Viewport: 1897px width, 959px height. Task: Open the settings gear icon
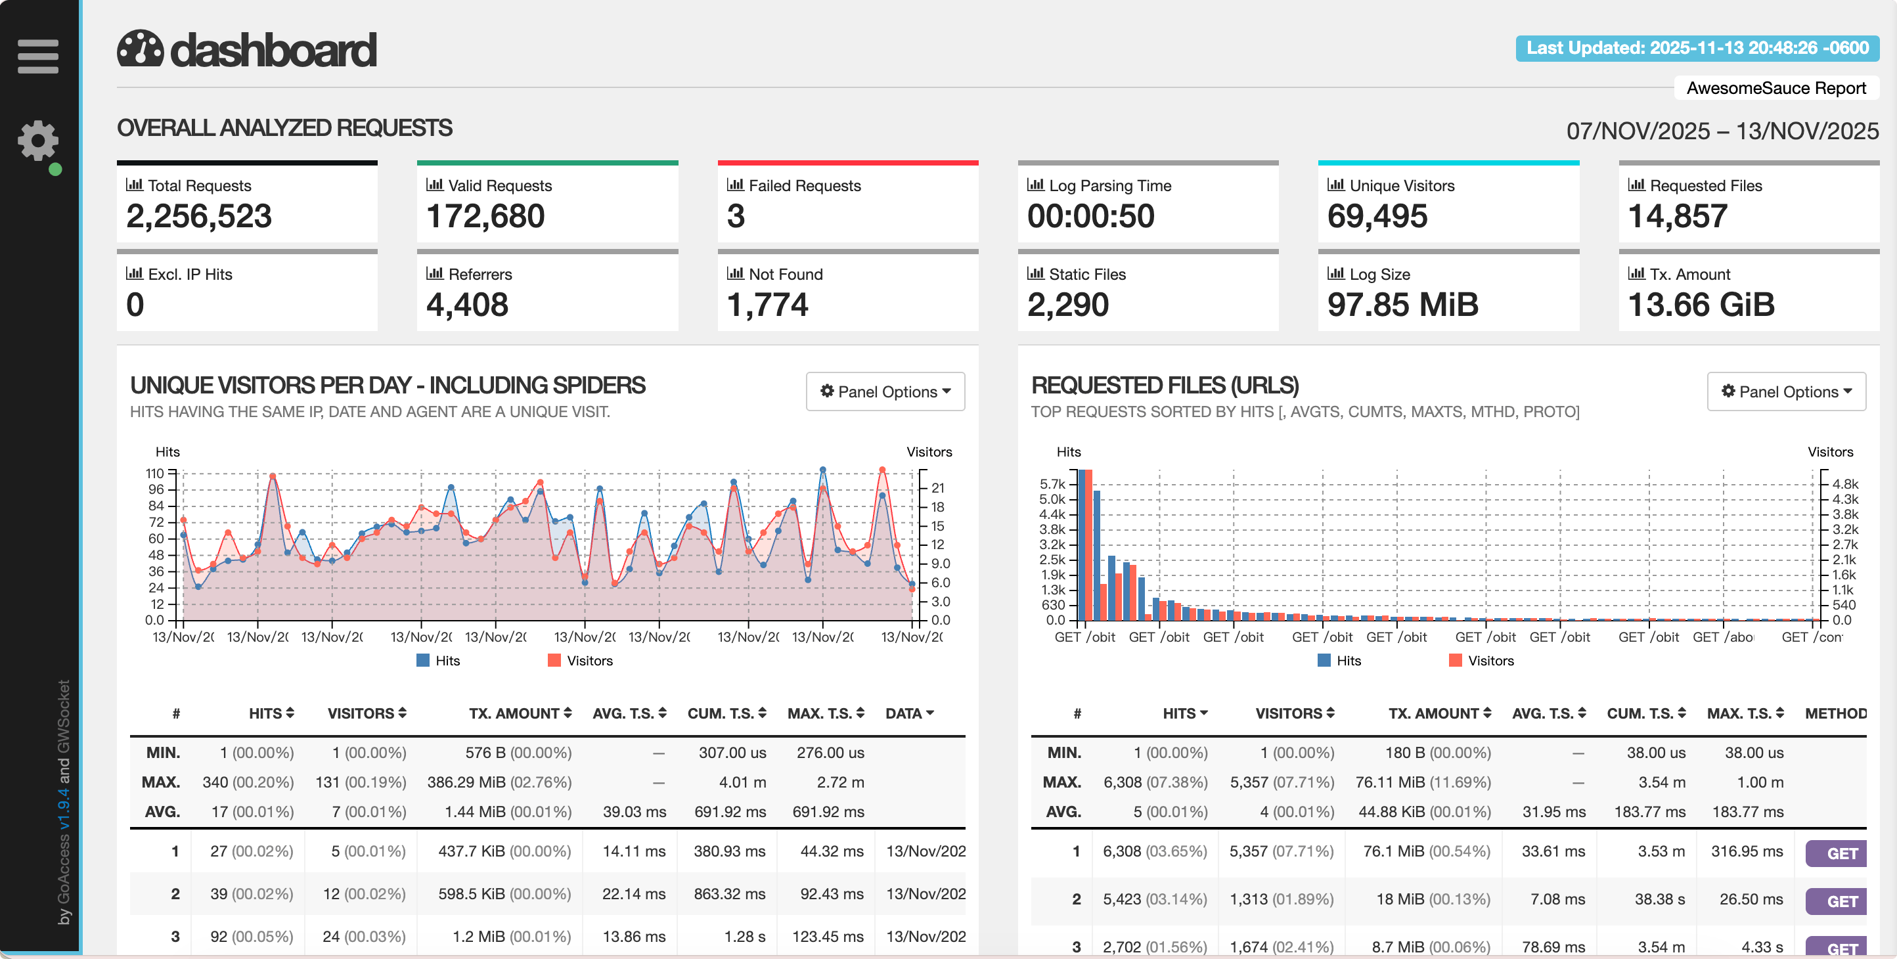coord(37,140)
